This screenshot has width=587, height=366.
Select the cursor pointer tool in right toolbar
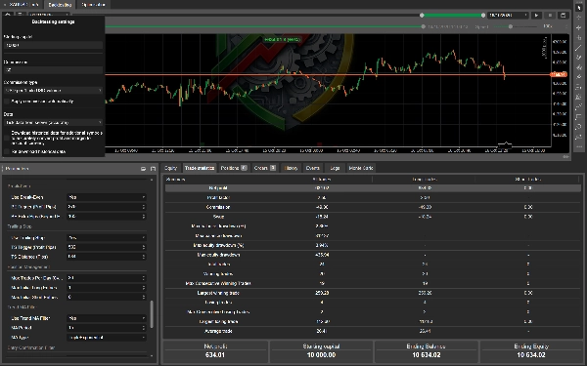pyautogui.click(x=579, y=7)
